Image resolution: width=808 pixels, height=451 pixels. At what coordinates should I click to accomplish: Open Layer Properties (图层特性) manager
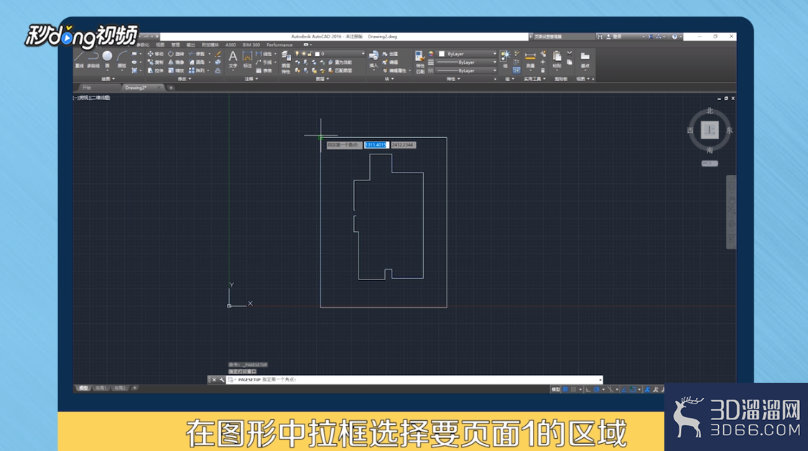[286, 62]
